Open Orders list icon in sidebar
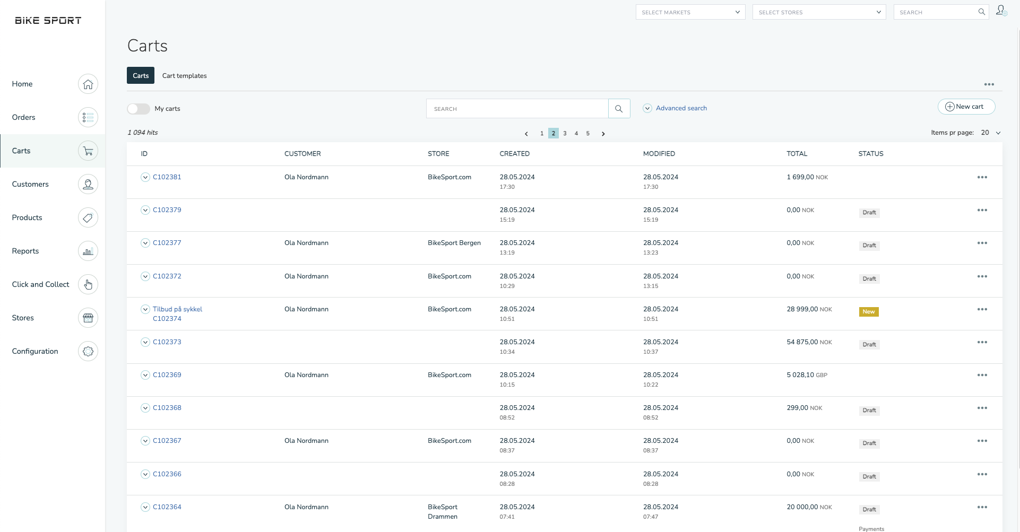This screenshot has height=532, width=1020. (88, 117)
